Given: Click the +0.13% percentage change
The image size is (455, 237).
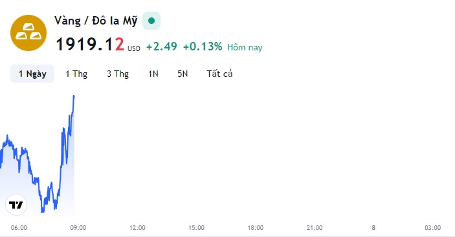Looking at the screenshot, I should coord(203,46).
